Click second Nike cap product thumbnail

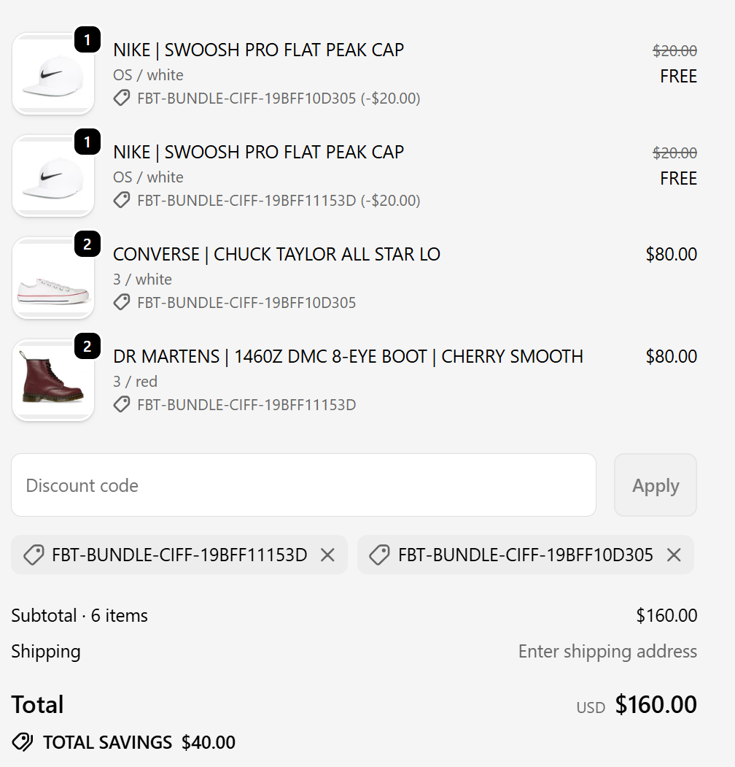(53, 176)
